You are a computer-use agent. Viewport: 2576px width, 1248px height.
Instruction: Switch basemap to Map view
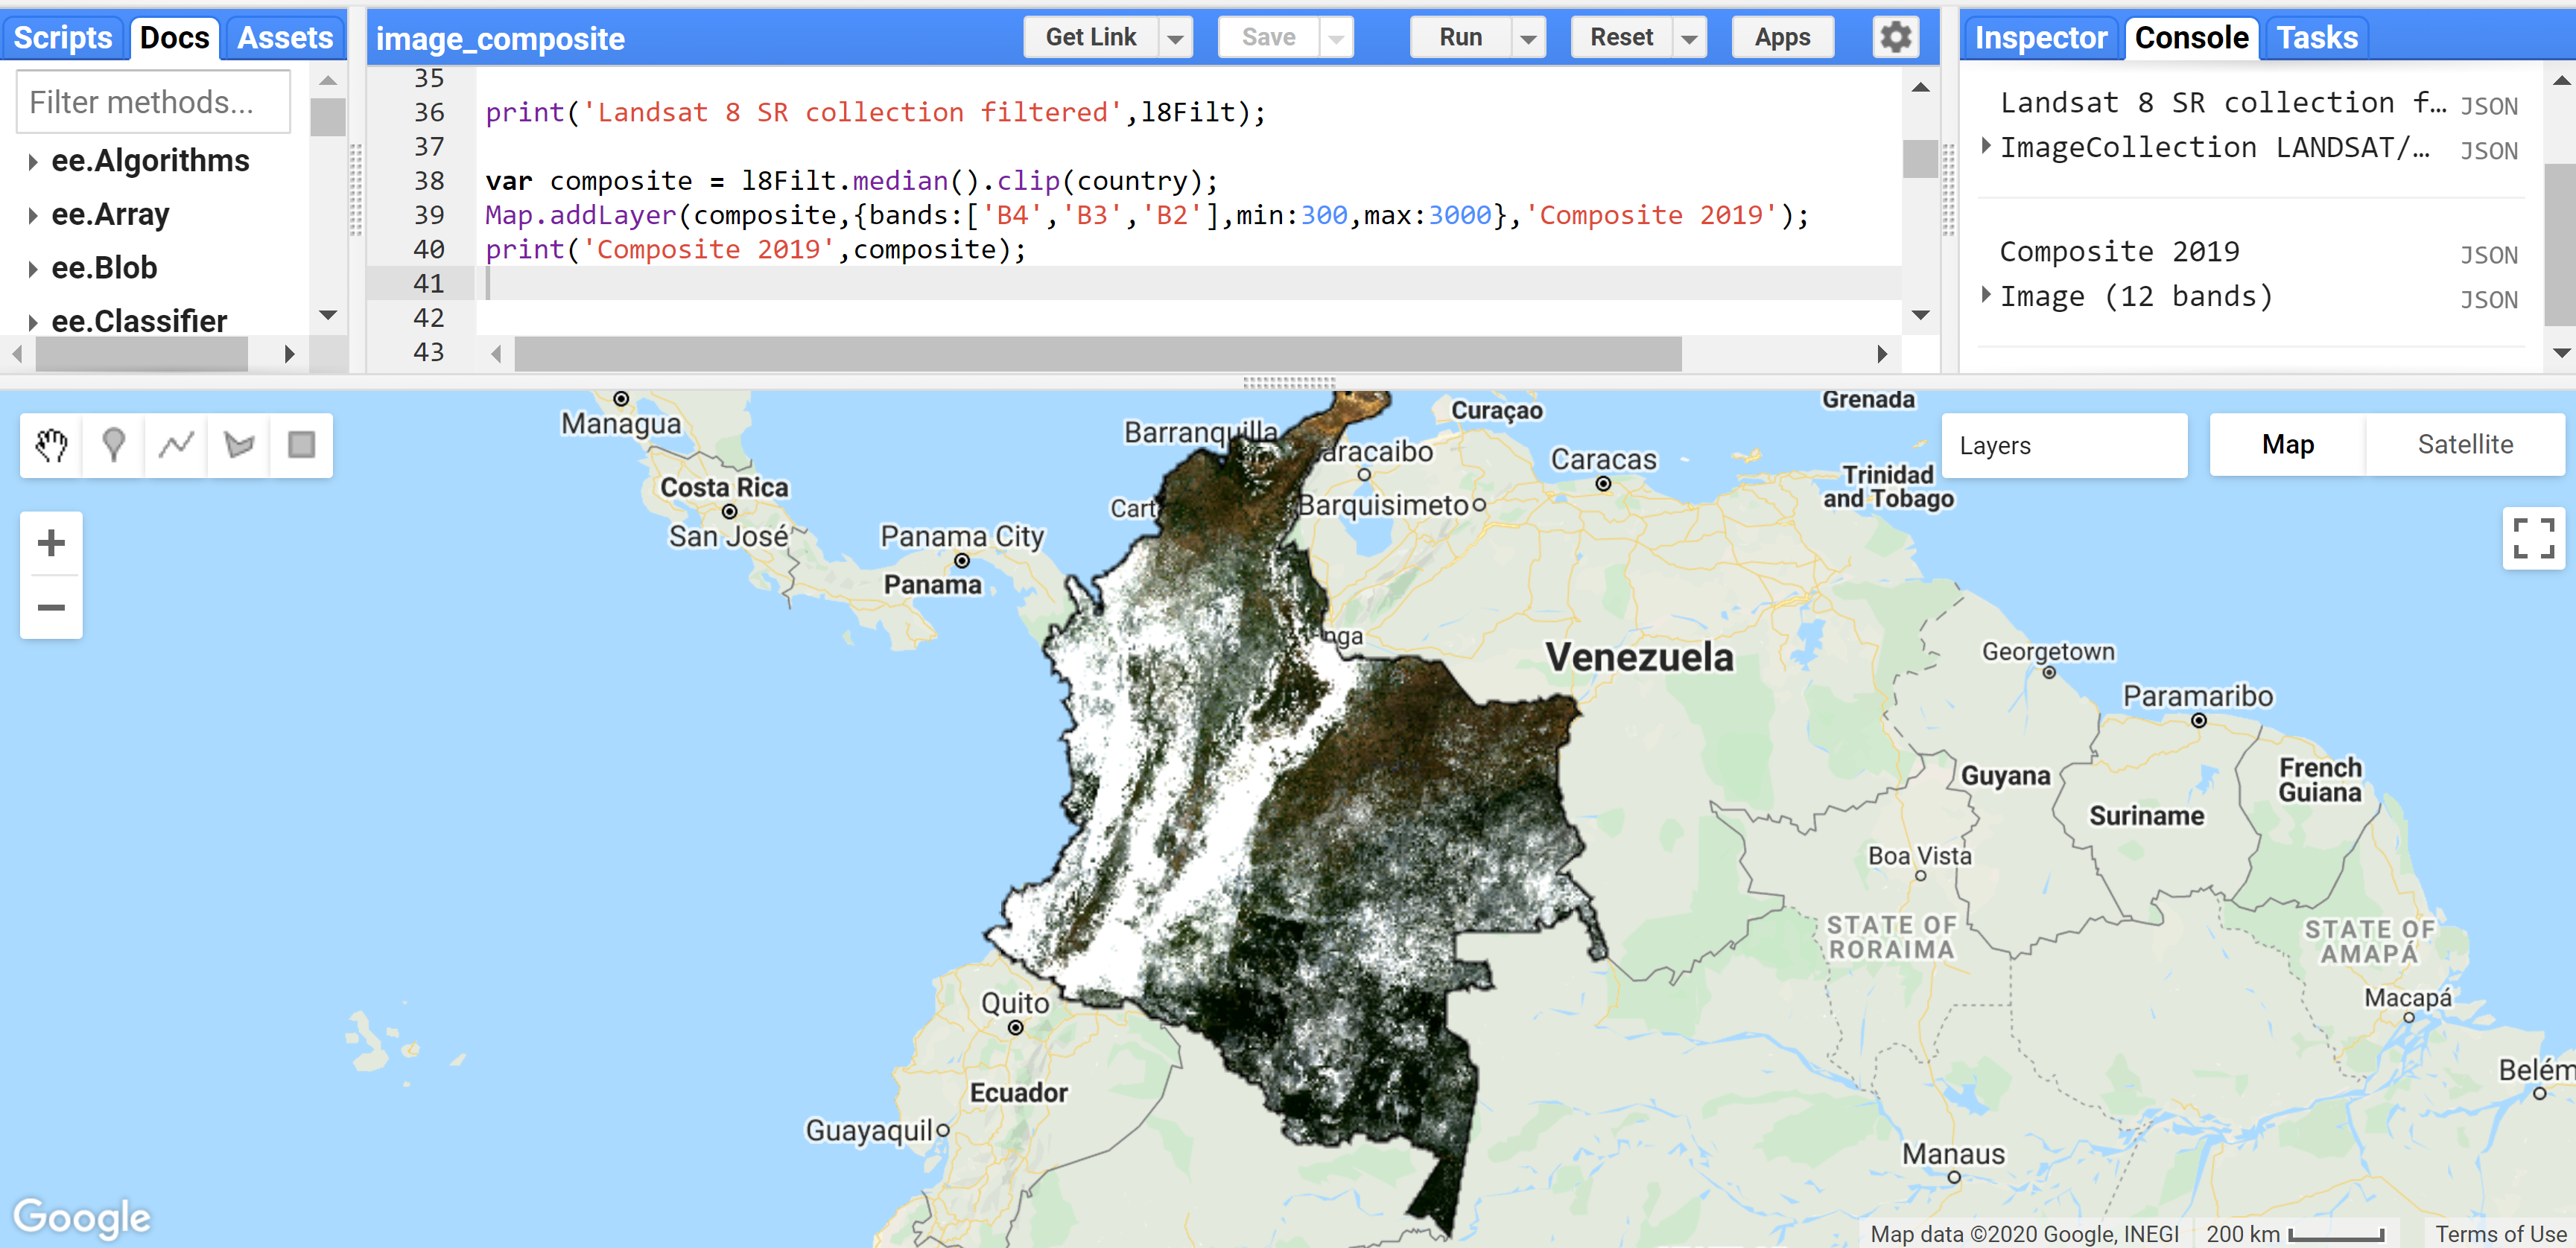(x=2287, y=445)
